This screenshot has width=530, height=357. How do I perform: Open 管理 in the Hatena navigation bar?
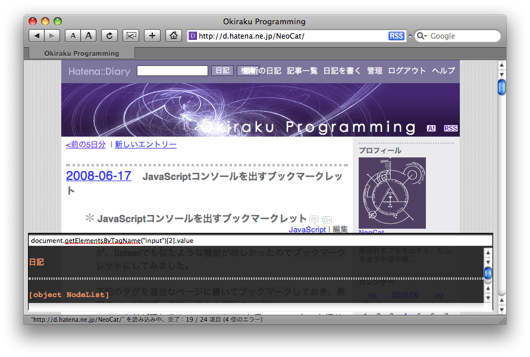click(x=375, y=70)
